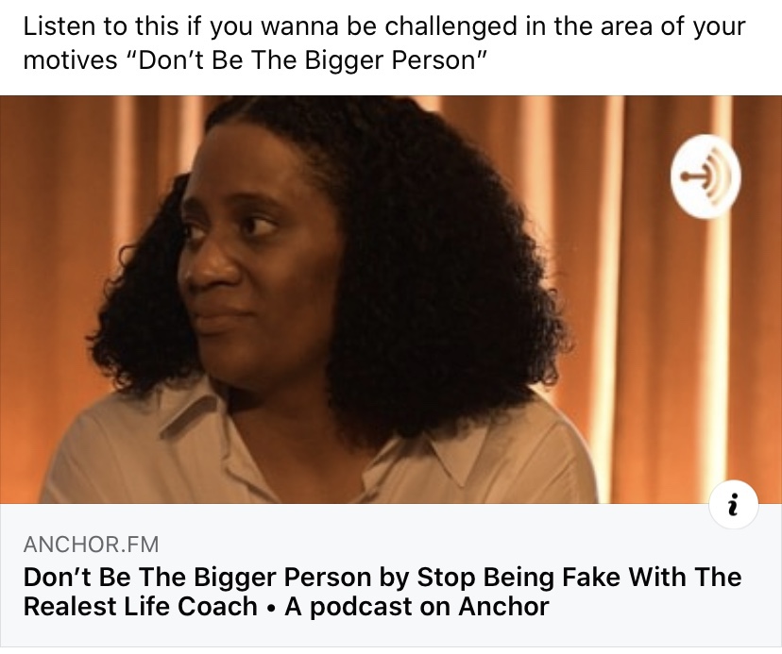The width and height of the screenshot is (782, 654).
Task: Click the quoted "Don't Be The Bigger Person" caption text
Action: [x=308, y=60]
